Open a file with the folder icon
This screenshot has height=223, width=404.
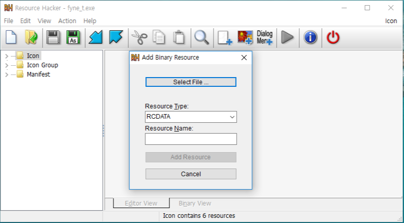[31, 38]
